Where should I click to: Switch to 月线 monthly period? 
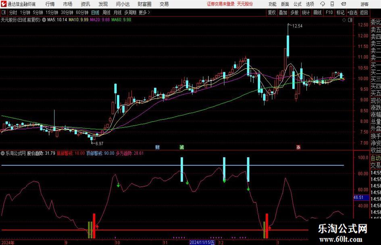[x=117, y=12]
